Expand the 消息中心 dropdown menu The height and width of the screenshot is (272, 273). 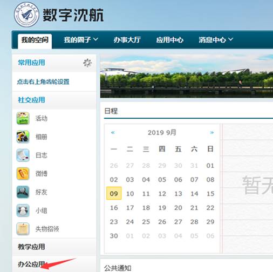tap(216, 39)
